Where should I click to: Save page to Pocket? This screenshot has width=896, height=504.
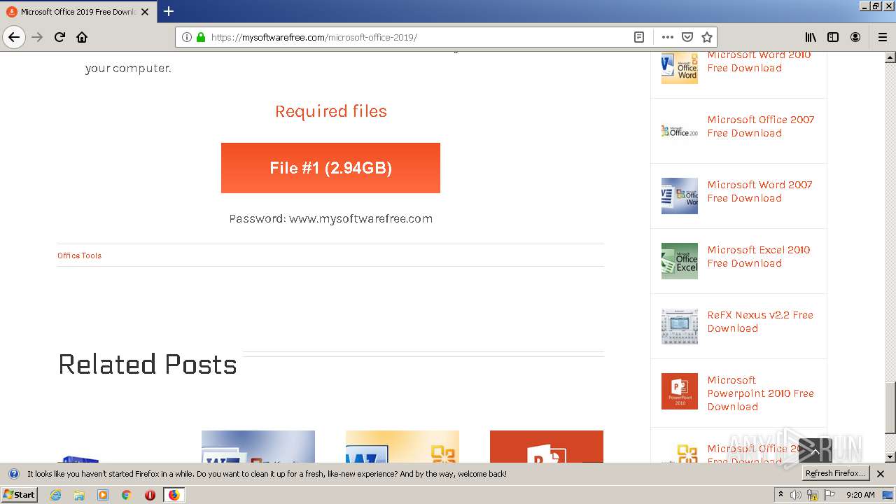[687, 37]
